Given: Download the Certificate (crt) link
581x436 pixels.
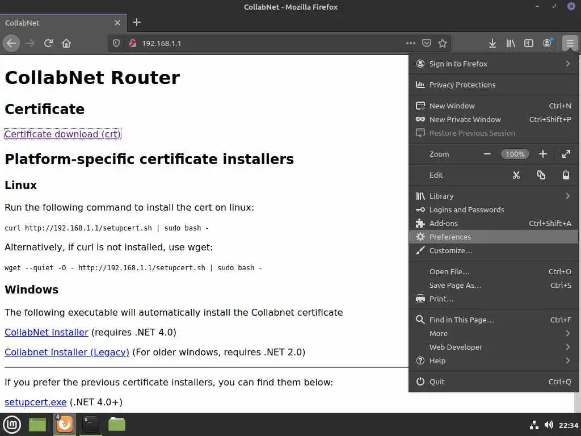Looking at the screenshot, I should [x=62, y=134].
